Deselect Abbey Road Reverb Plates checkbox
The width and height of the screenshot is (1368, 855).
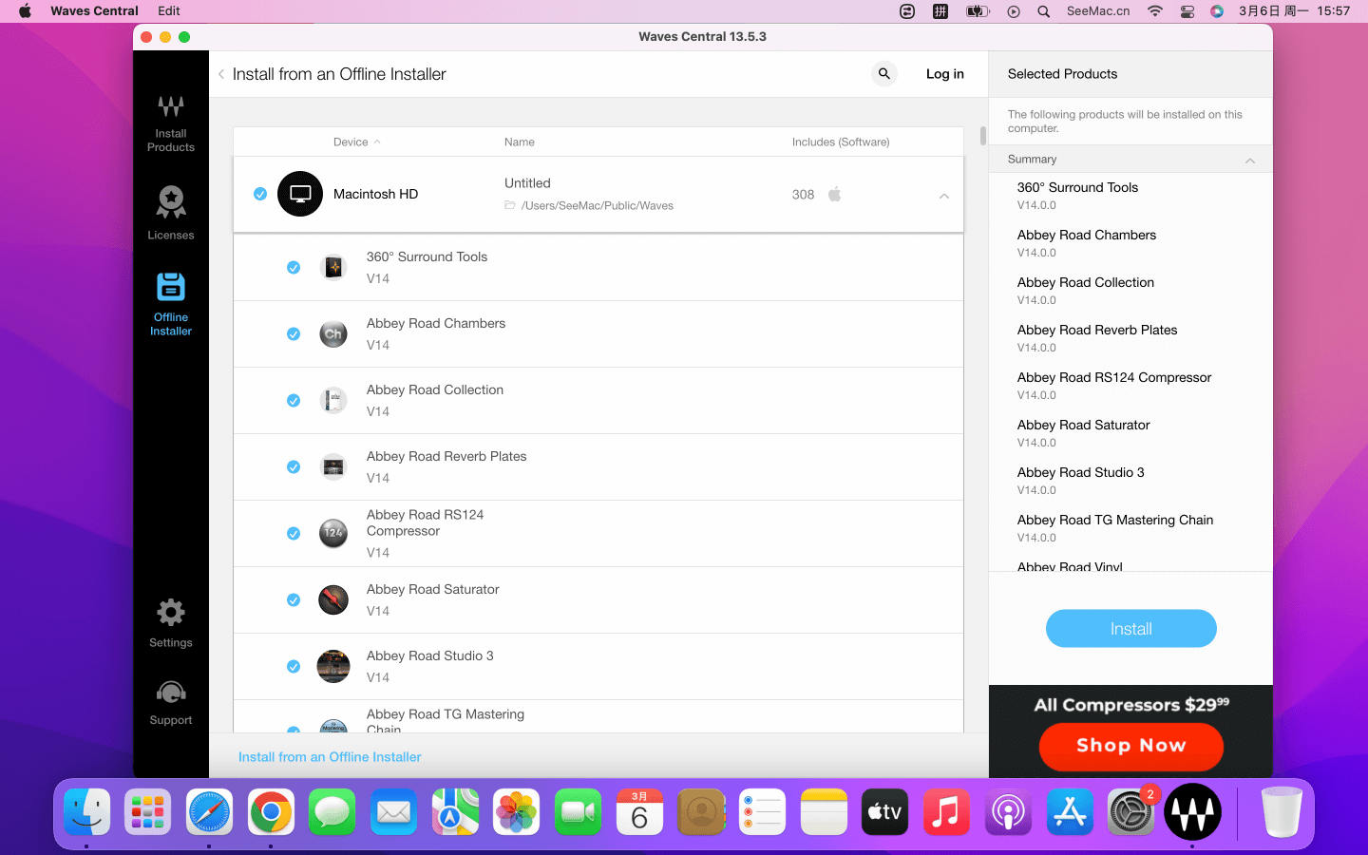[x=294, y=467]
